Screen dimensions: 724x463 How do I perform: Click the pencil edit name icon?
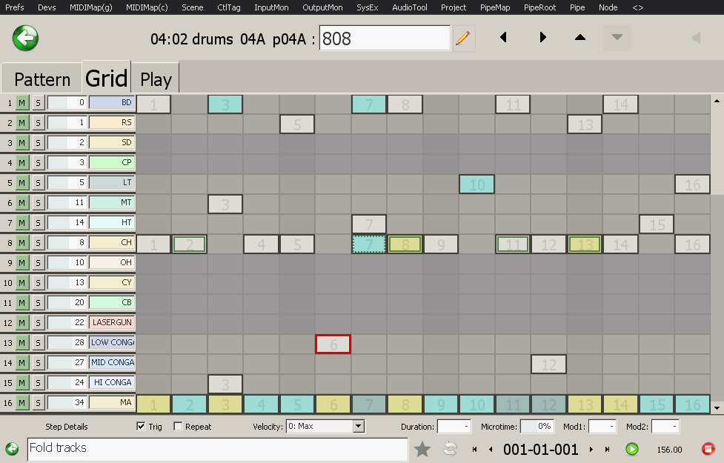click(x=463, y=38)
